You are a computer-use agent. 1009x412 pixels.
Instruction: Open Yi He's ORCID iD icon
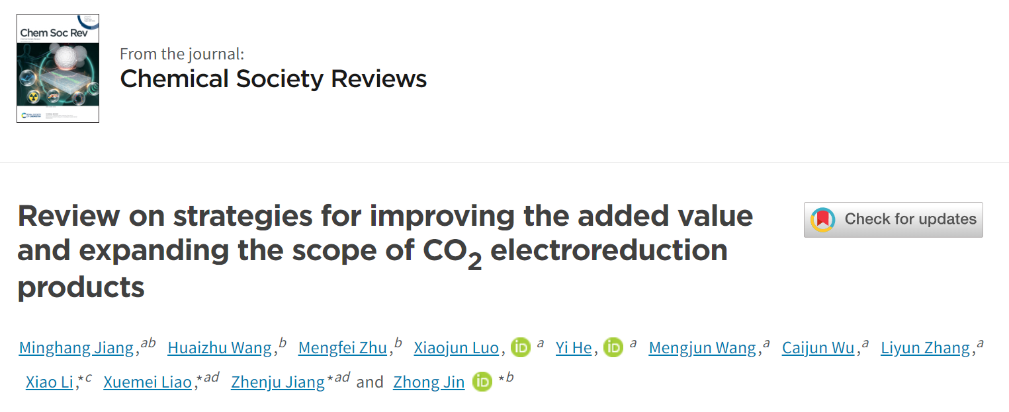613,347
